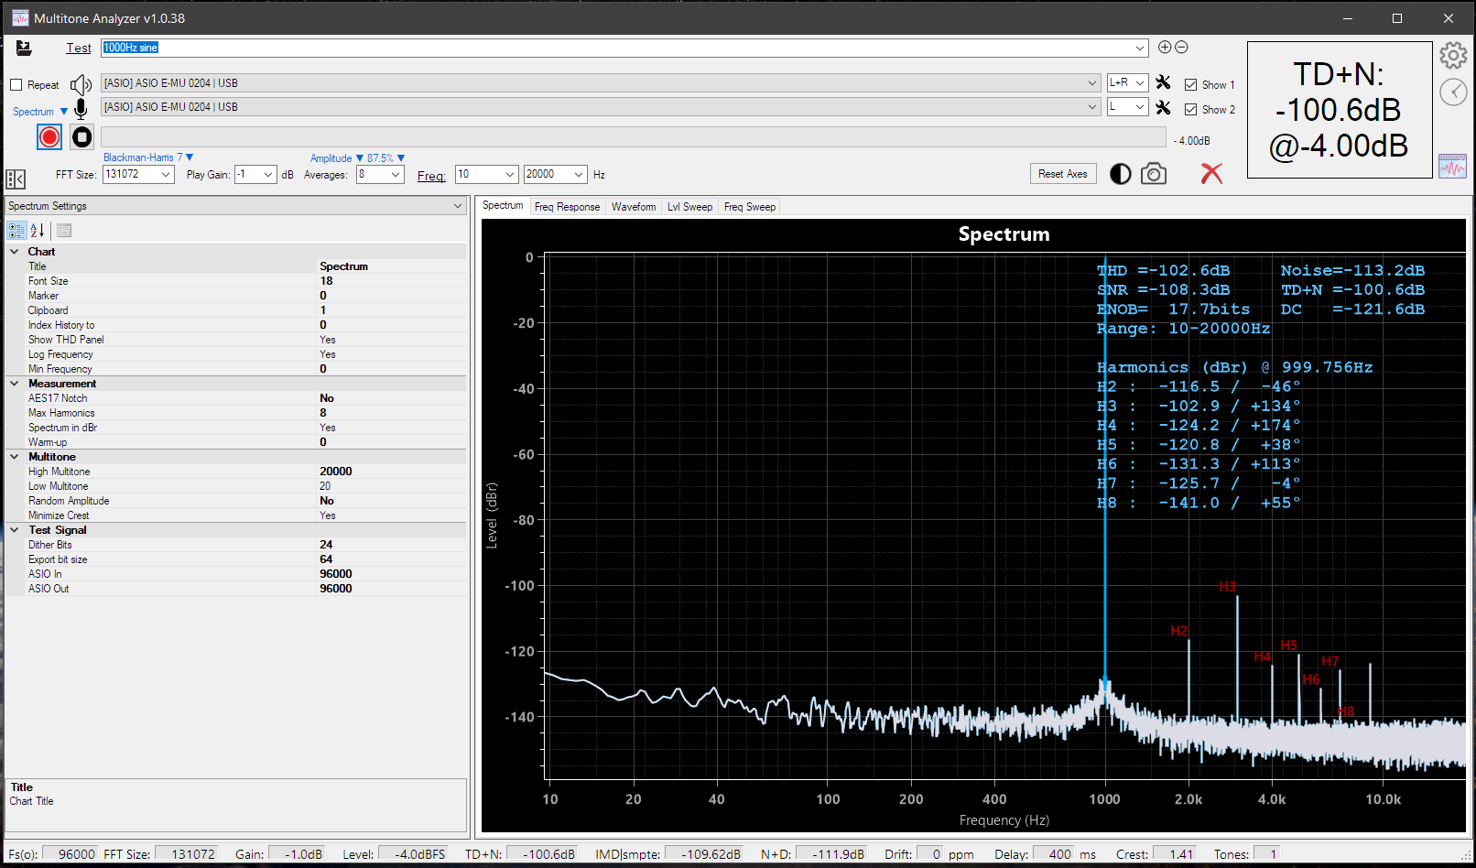The width and height of the screenshot is (1476, 868).
Task: Switch to the Freq Sweep tab
Action: (750, 207)
